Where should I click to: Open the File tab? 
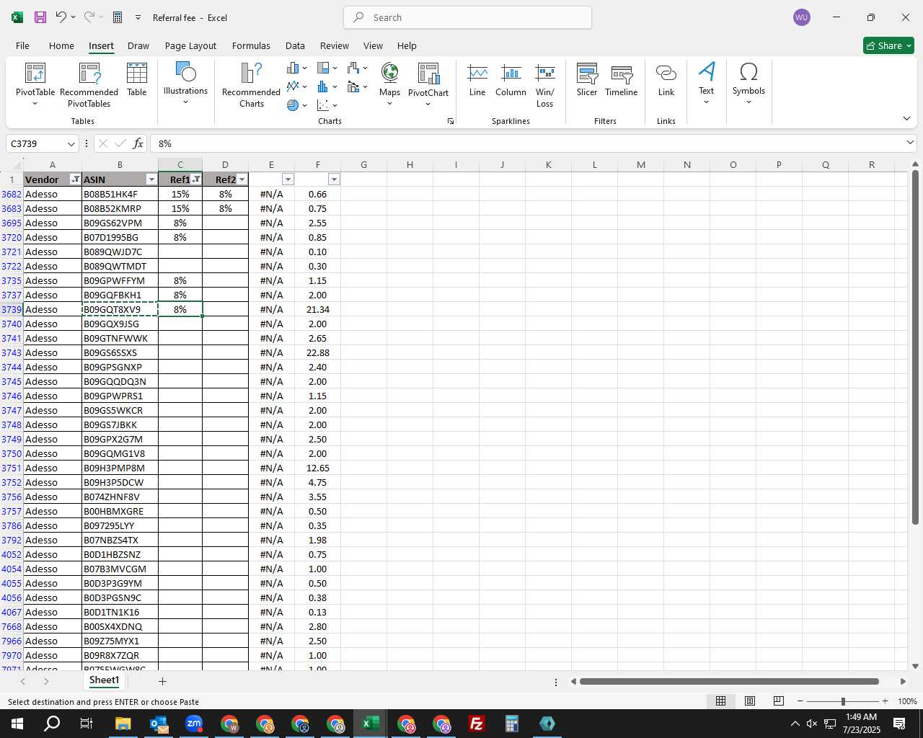point(22,45)
